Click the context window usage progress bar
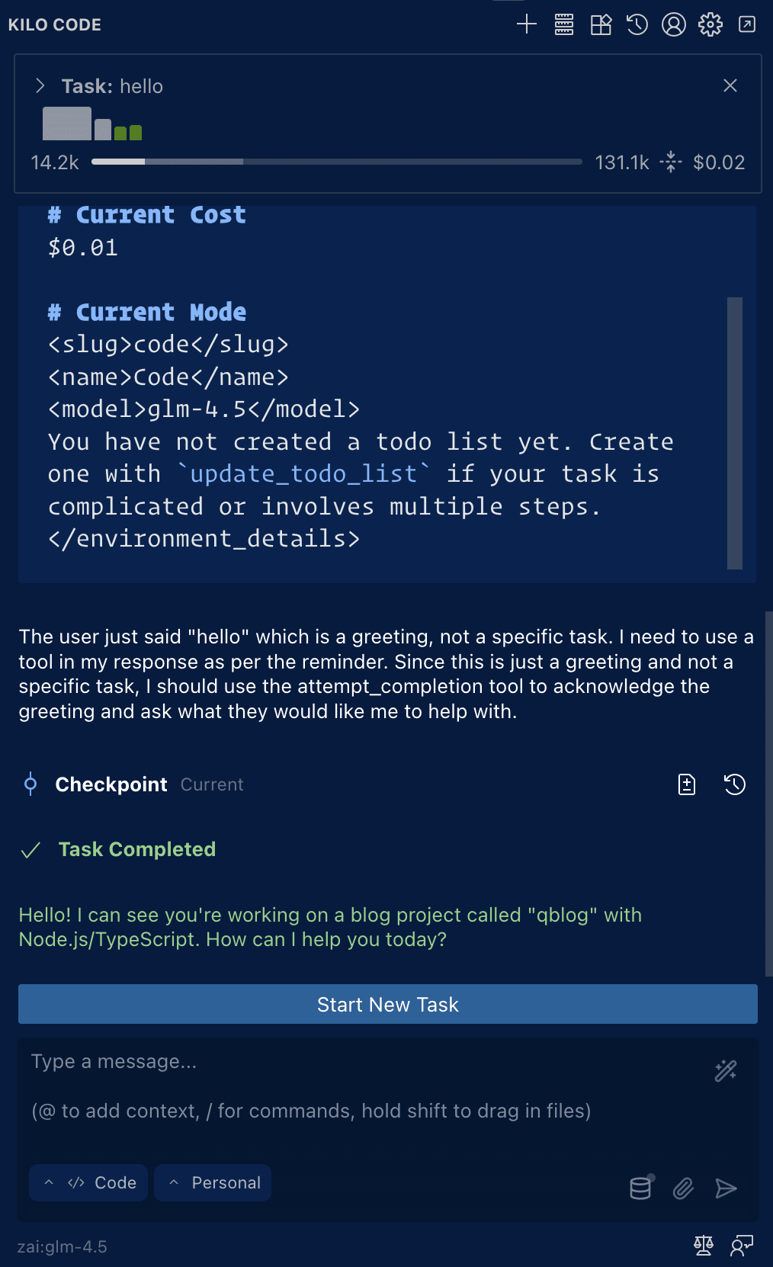The width and height of the screenshot is (773, 1267). pos(337,162)
